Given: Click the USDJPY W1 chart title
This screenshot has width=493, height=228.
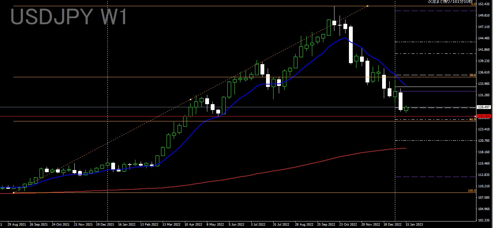Looking at the screenshot, I should point(69,17).
